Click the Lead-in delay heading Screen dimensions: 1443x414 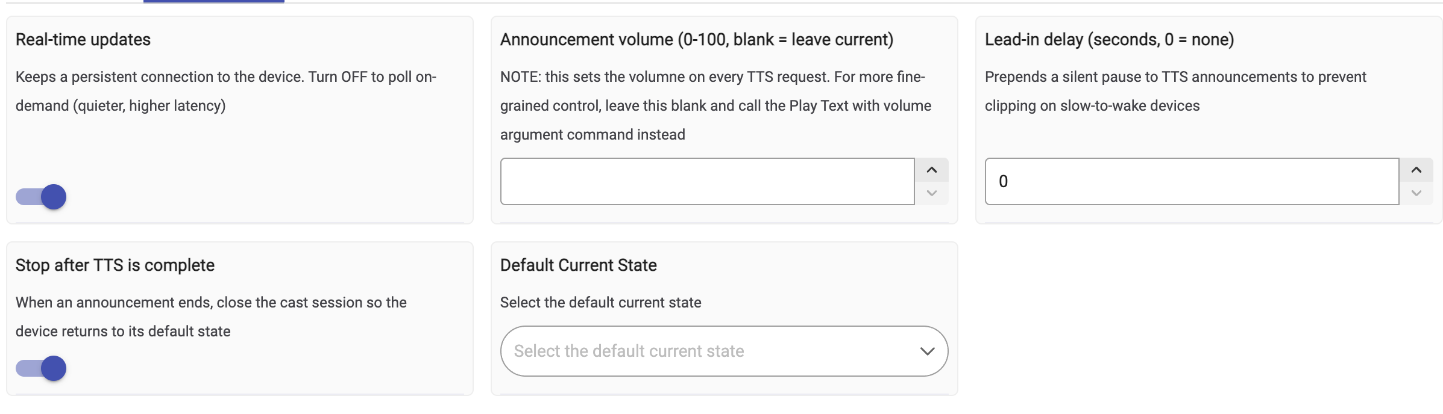pos(1109,40)
